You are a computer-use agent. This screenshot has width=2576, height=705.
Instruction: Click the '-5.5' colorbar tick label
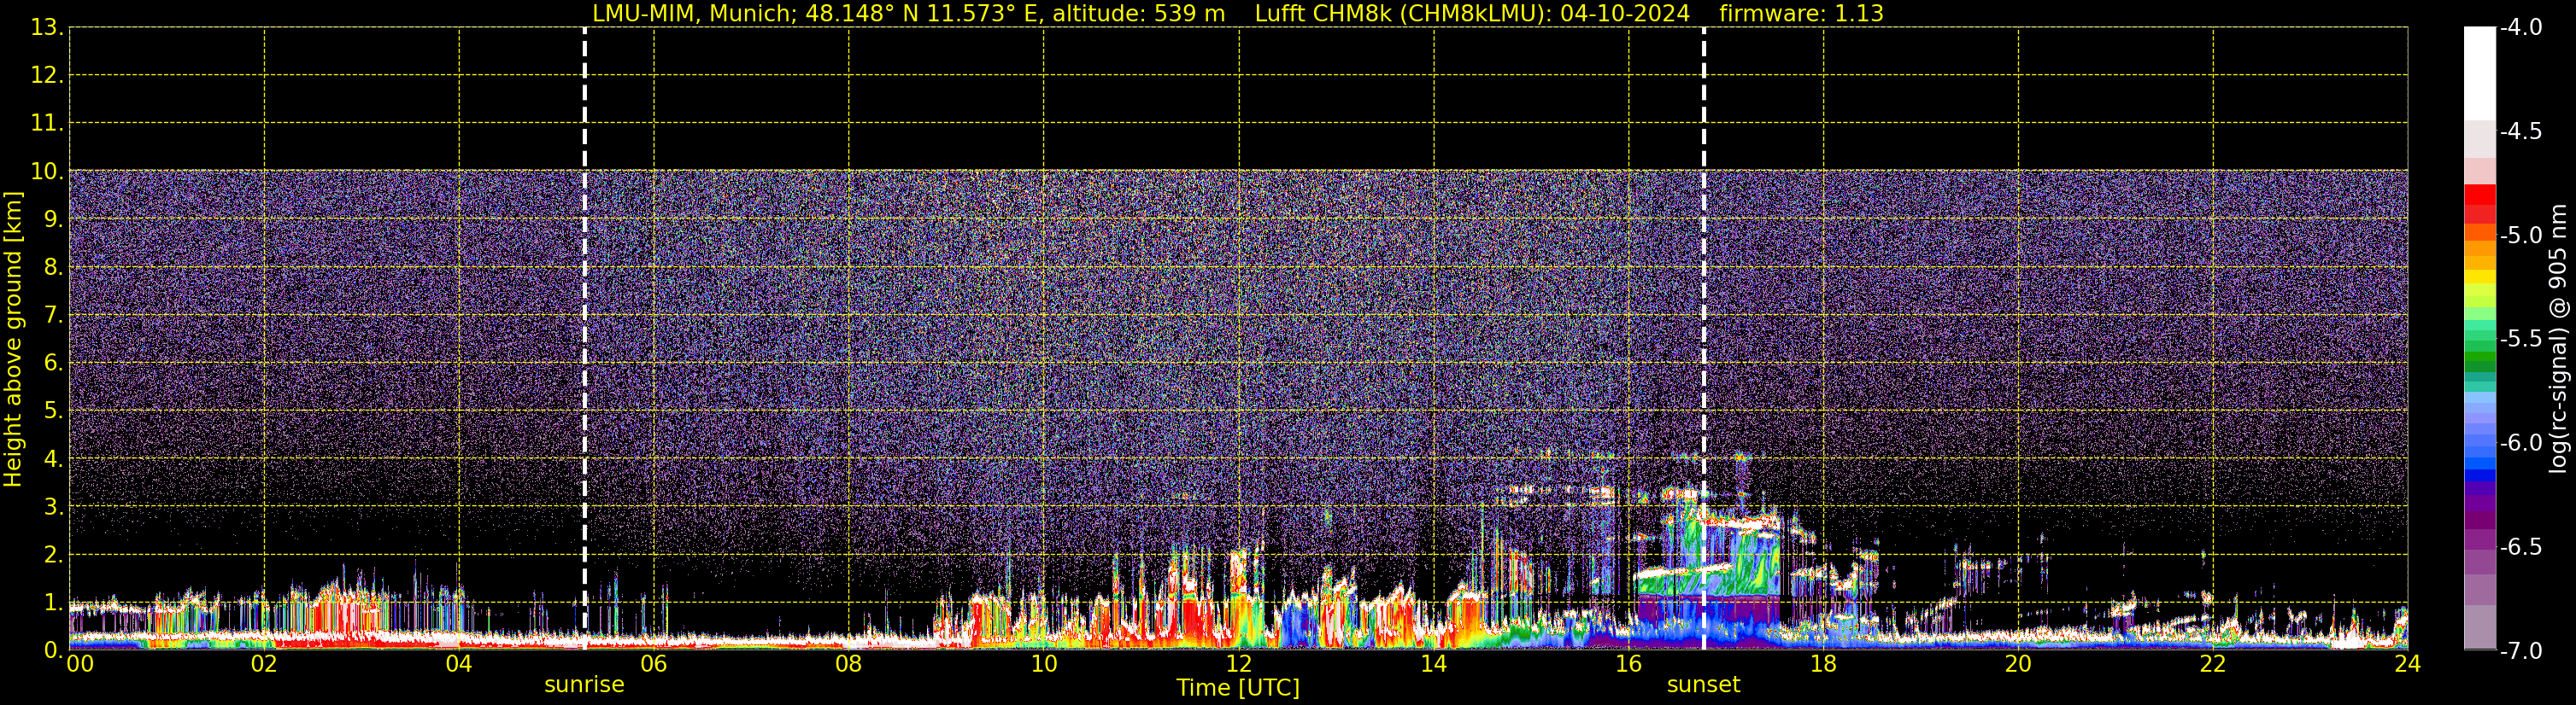coord(2521,340)
